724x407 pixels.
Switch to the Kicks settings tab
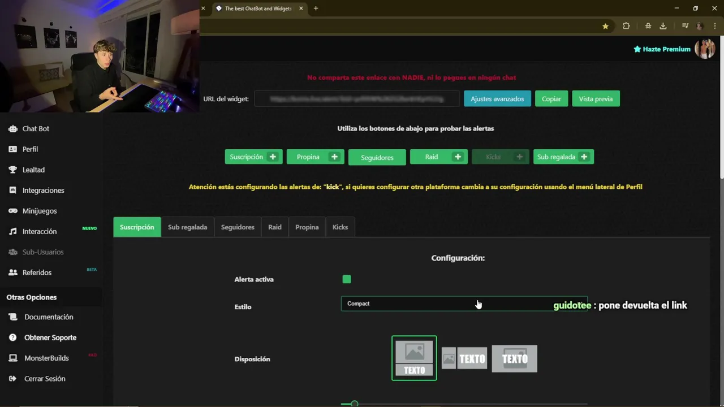340,227
